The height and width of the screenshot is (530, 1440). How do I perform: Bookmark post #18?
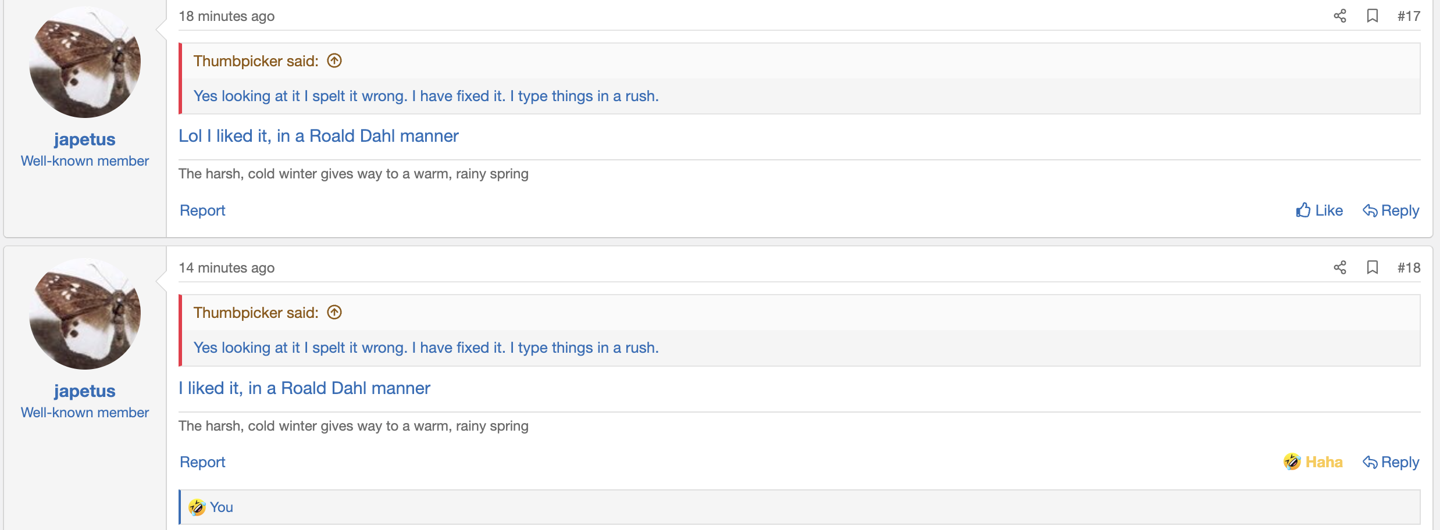tap(1373, 267)
